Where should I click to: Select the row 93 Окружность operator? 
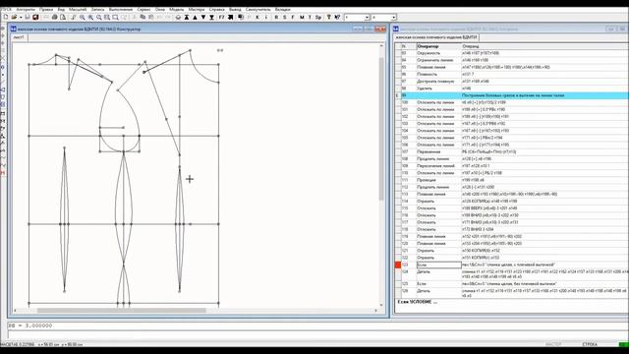[429, 53]
